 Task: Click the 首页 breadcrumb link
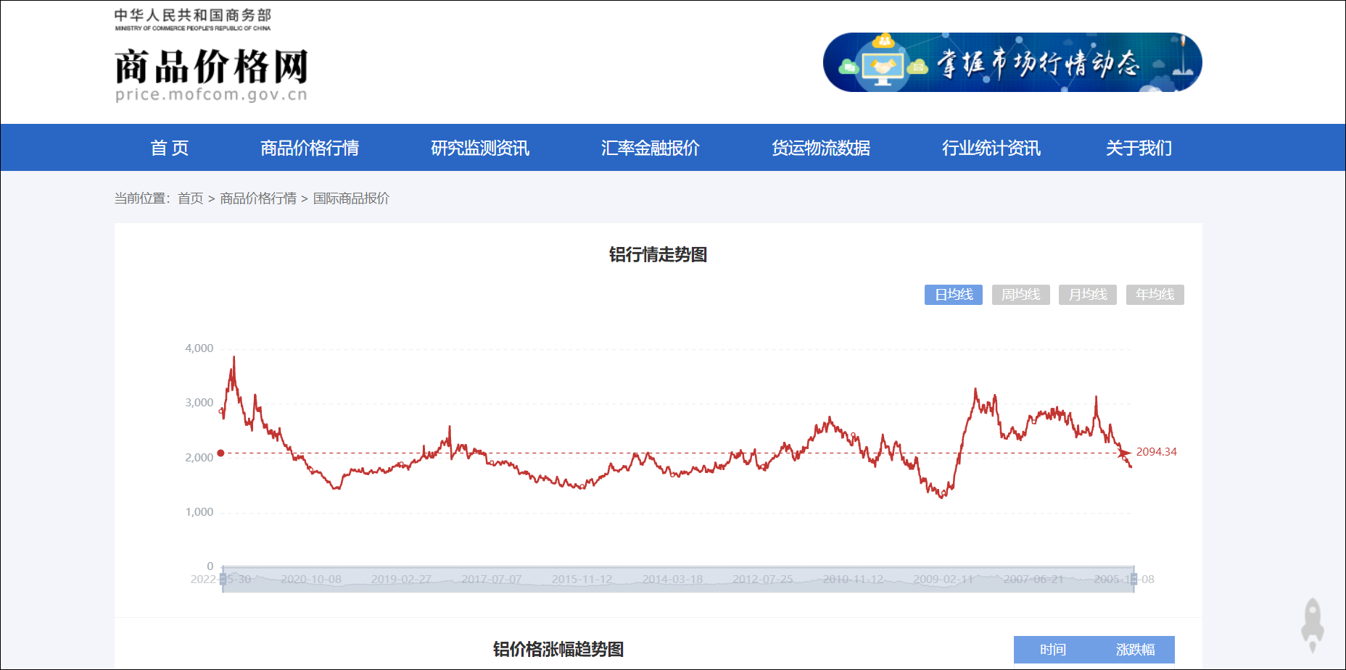[x=191, y=198]
